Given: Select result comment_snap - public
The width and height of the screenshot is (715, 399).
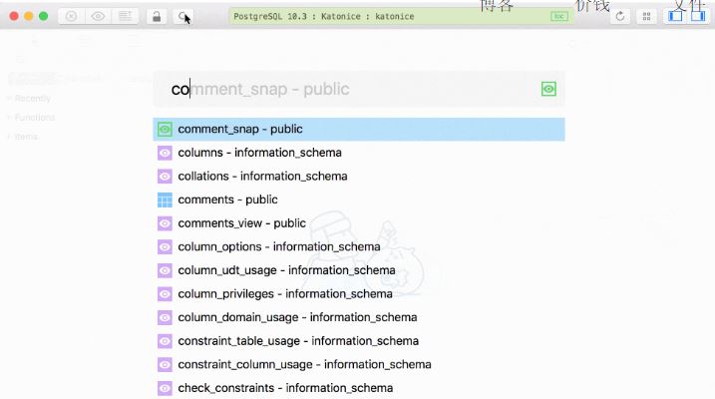Looking at the screenshot, I should pyautogui.click(x=359, y=129).
